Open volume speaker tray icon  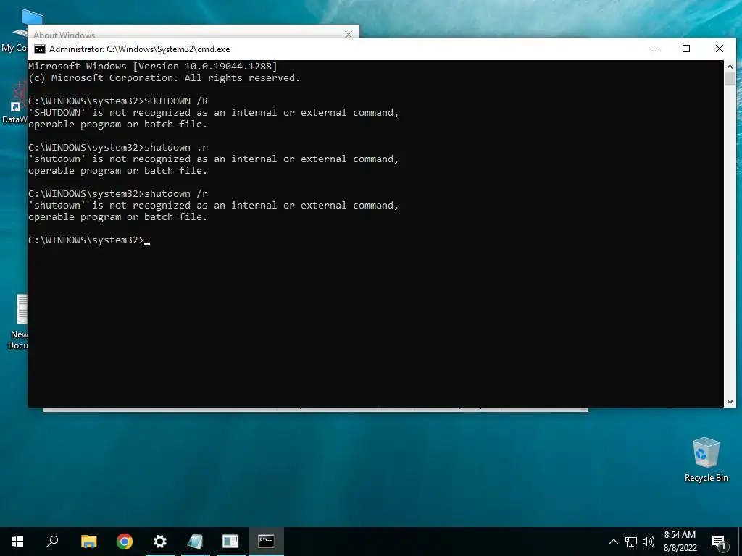649,542
